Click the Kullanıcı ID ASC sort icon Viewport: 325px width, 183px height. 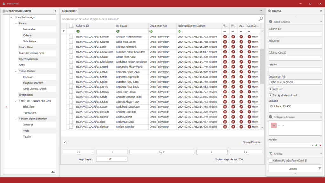tap(271, 106)
